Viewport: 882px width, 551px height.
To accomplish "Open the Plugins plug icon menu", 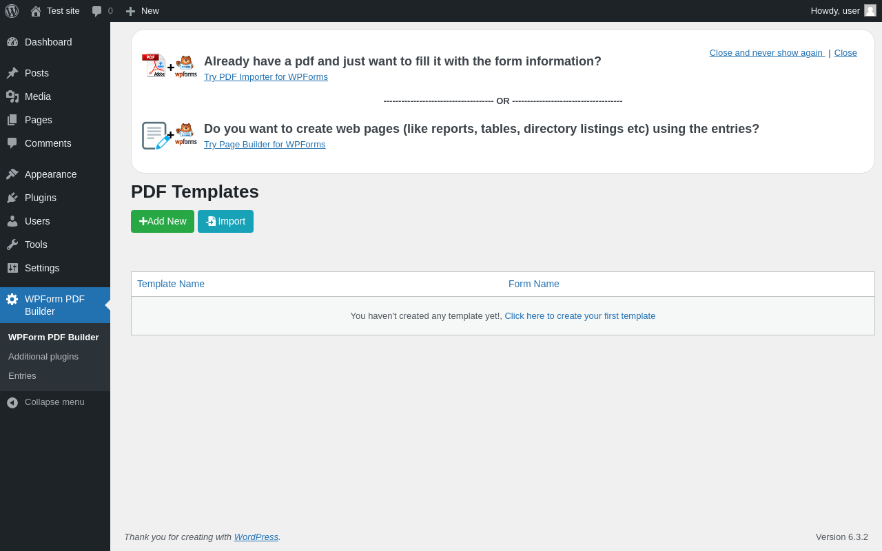I will (12, 198).
